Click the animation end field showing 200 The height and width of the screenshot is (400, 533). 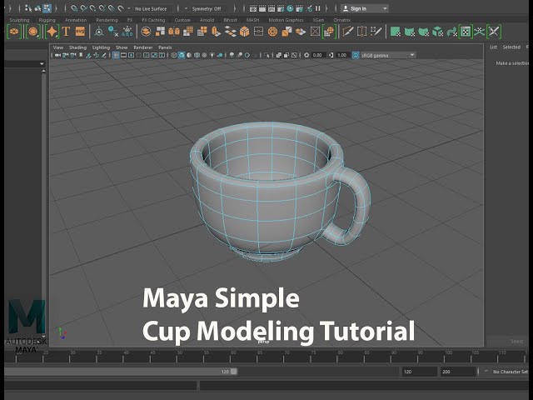point(457,372)
